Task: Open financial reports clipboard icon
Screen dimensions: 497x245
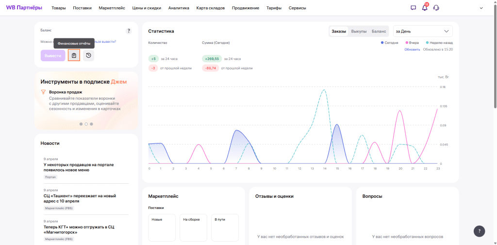Action: 74,55
